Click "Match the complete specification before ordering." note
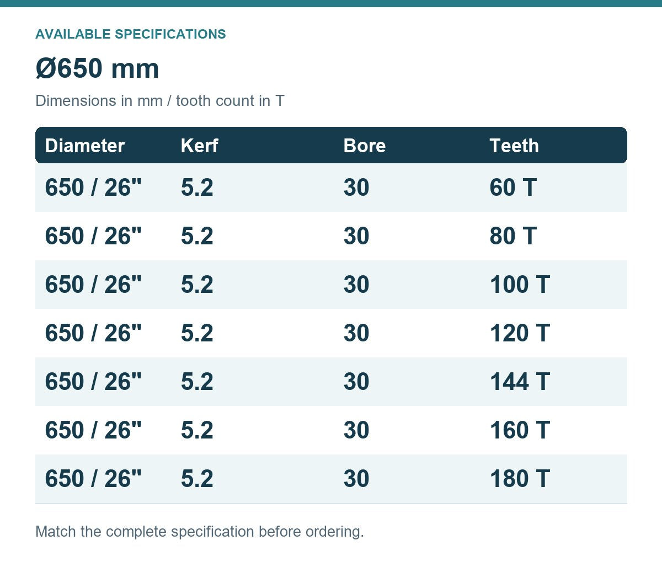This screenshot has height=567, width=662. (200, 532)
